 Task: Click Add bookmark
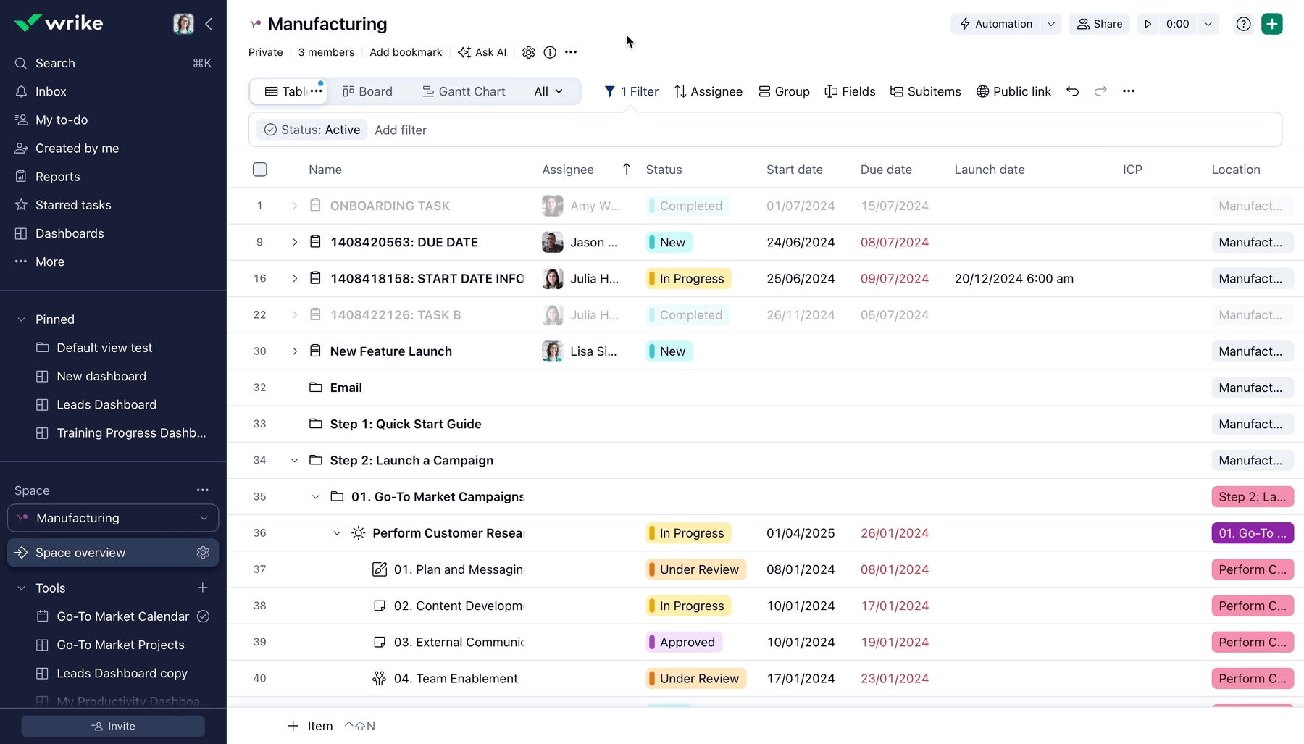click(406, 52)
